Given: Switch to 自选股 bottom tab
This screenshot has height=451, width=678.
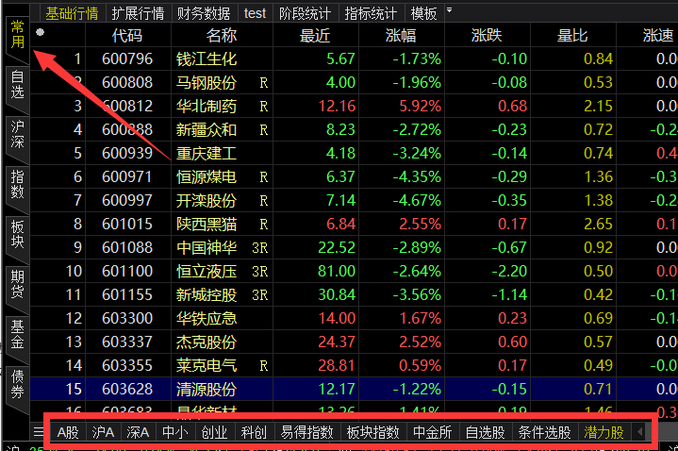Looking at the screenshot, I should (x=485, y=432).
